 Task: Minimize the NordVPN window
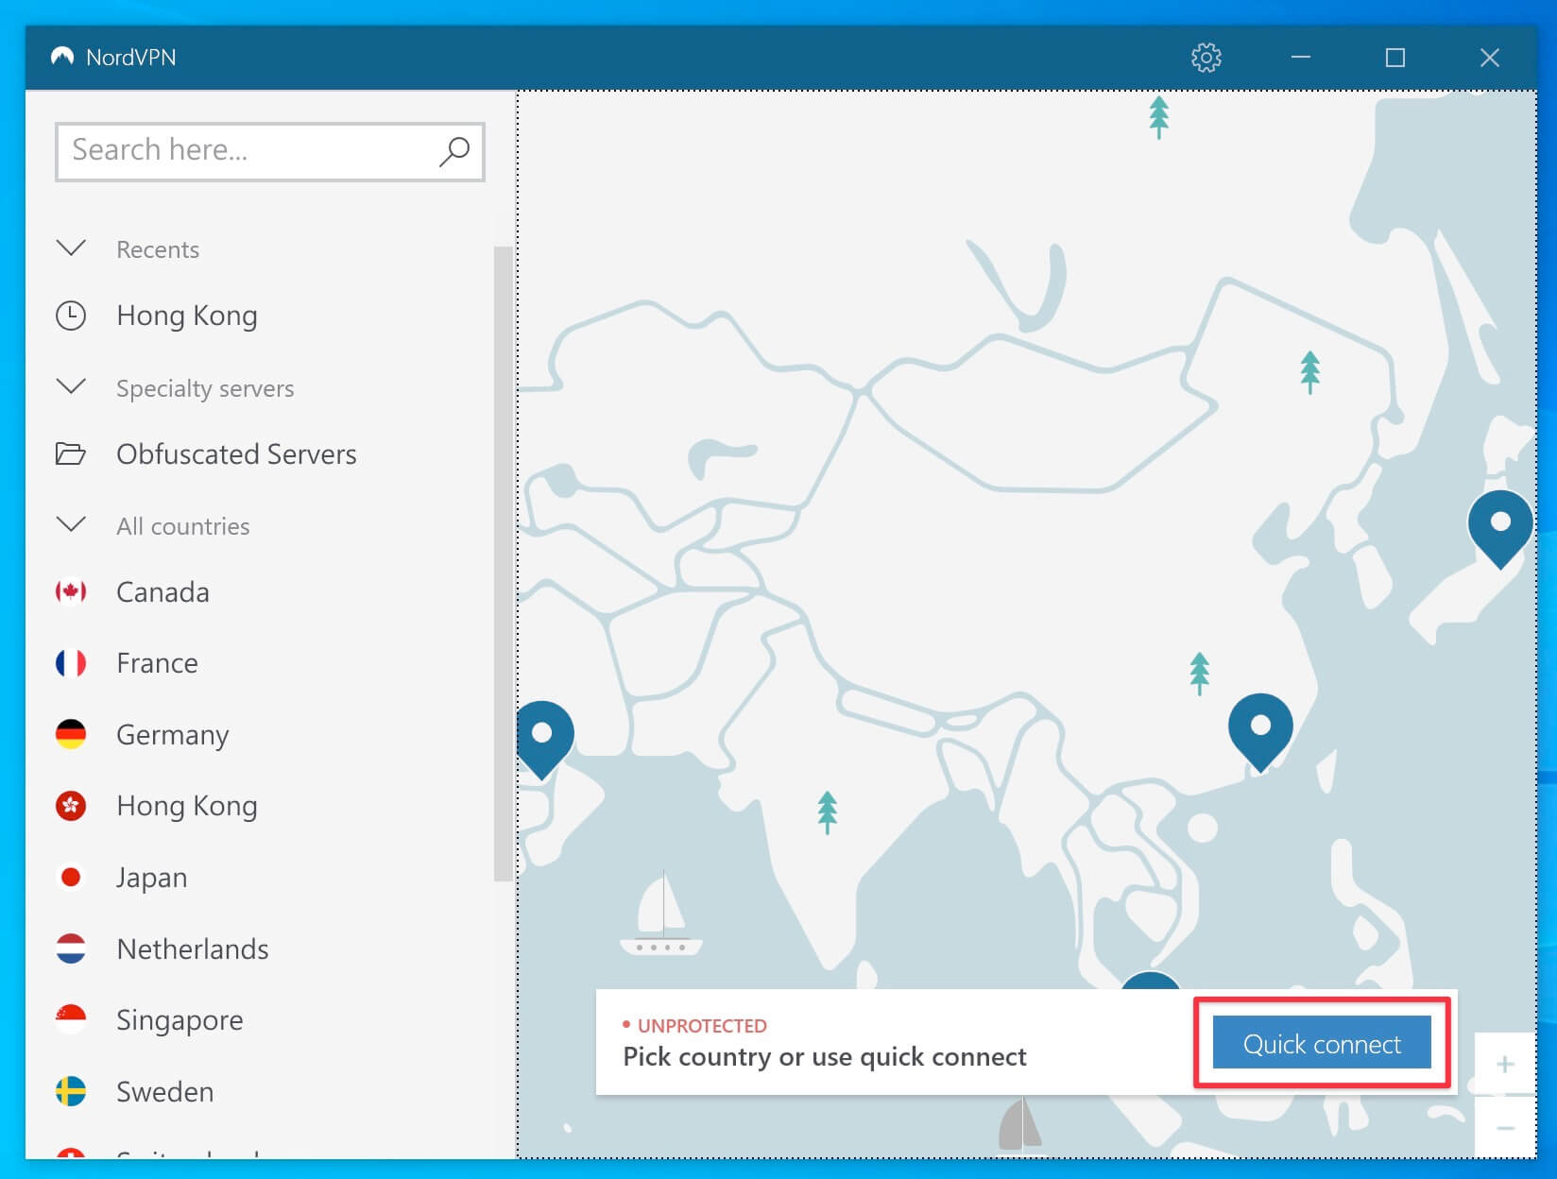1301,58
